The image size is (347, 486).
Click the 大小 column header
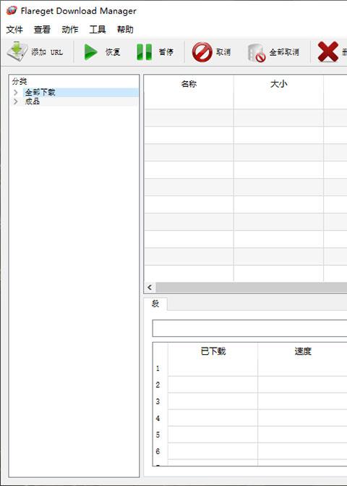coord(278,84)
